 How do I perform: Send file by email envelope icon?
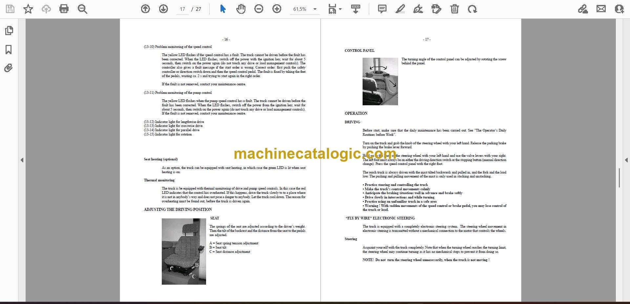click(x=601, y=9)
